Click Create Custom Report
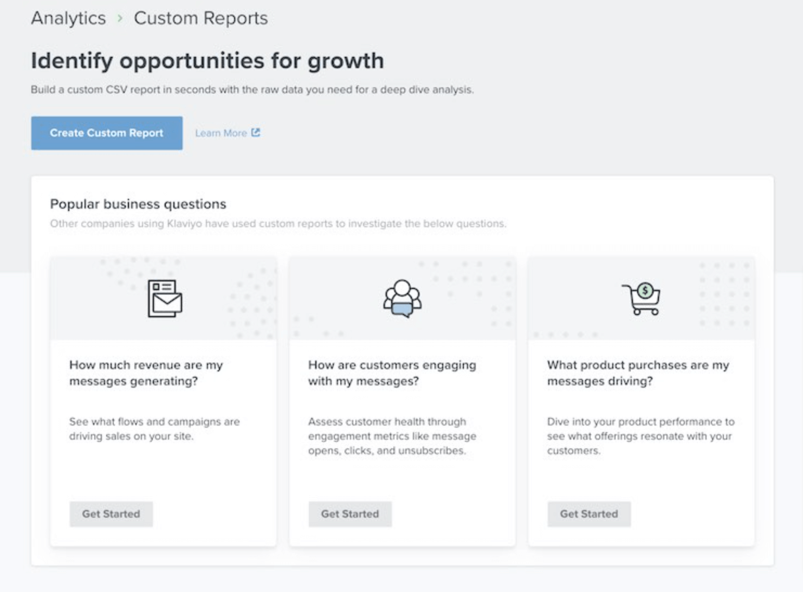 pyautogui.click(x=106, y=132)
